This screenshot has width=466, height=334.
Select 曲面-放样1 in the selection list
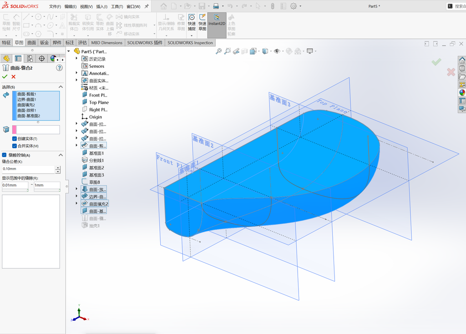[x=26, y=110]
